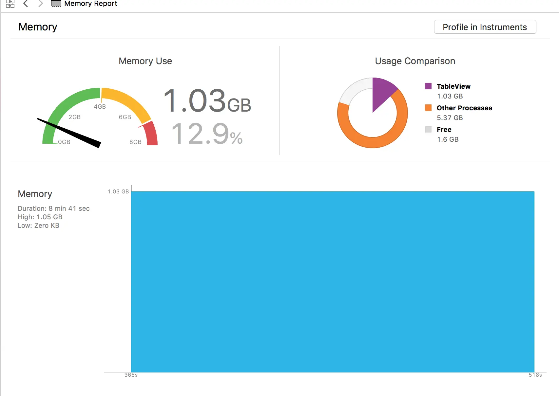Click the related items grid icon
559x396 pixels.
(x=10, y=4)
